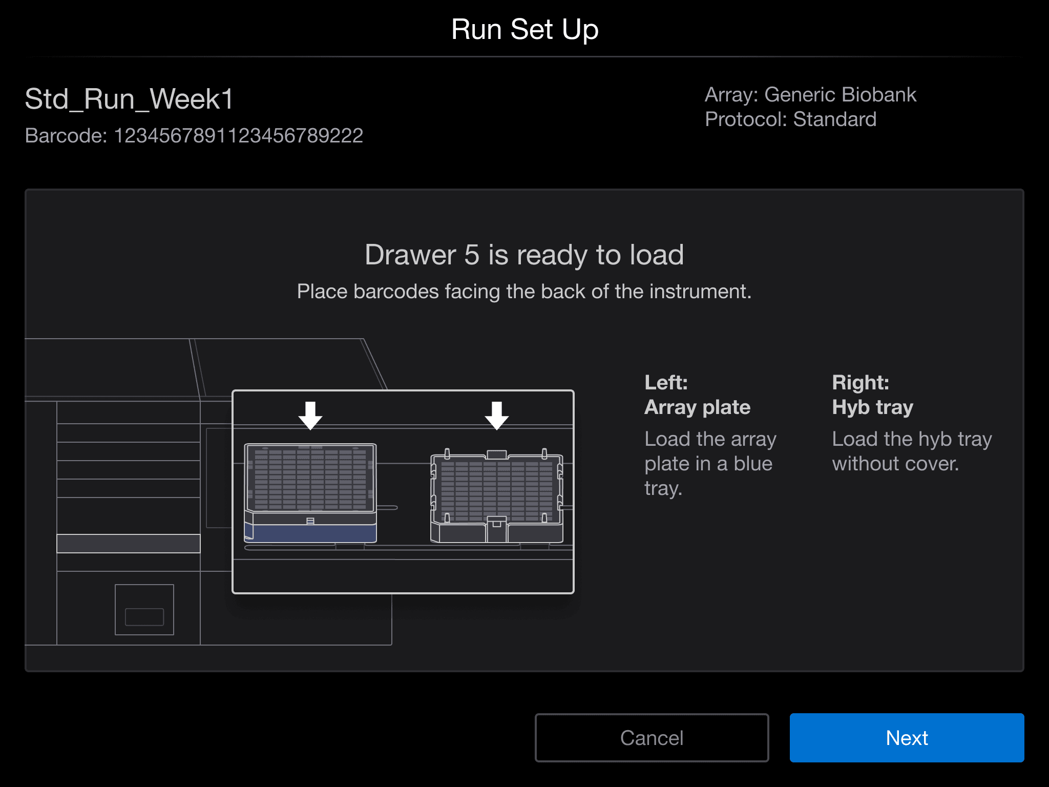Click the Next button
The image size is (1049, 787).
coord(907,738)
